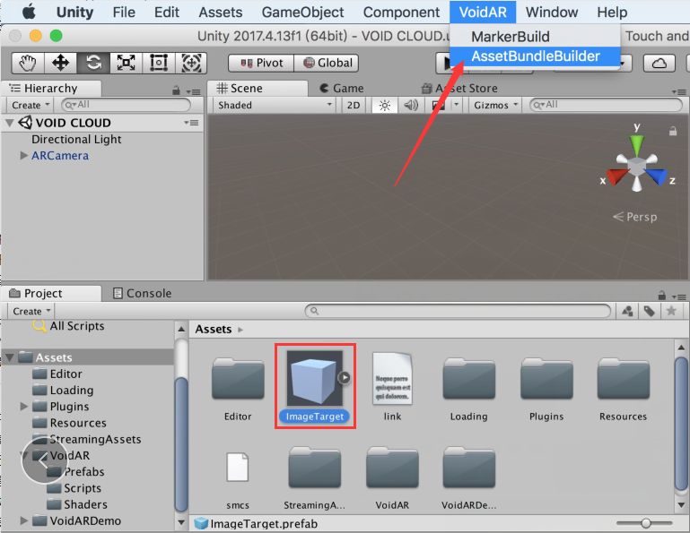
Task: Open Hierarchy panel options menu
Action: (193, 91)
